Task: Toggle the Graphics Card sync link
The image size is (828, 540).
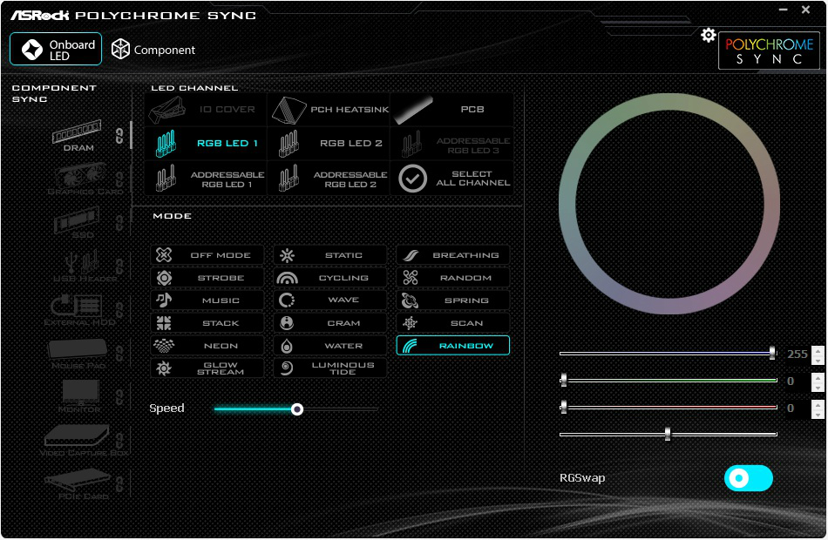Action: pos(119,179)
